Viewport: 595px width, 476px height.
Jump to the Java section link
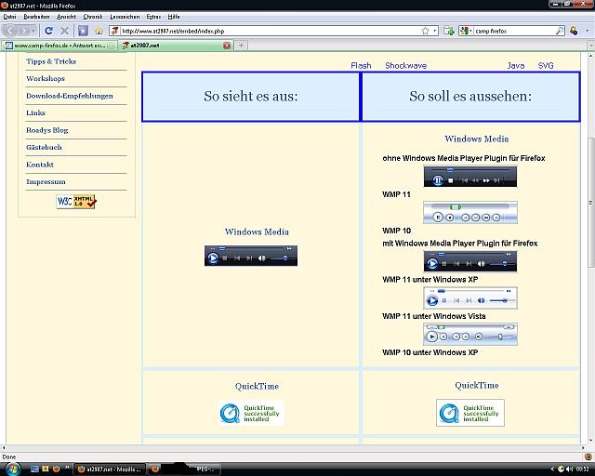click(516, 66)
